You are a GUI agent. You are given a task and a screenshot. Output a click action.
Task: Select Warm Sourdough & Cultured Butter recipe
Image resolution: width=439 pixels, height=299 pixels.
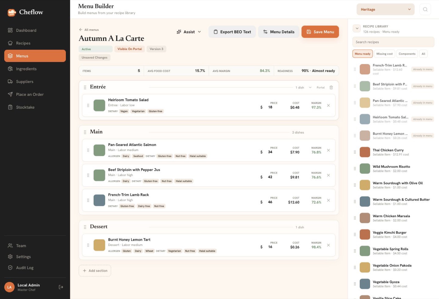point(393,202)
